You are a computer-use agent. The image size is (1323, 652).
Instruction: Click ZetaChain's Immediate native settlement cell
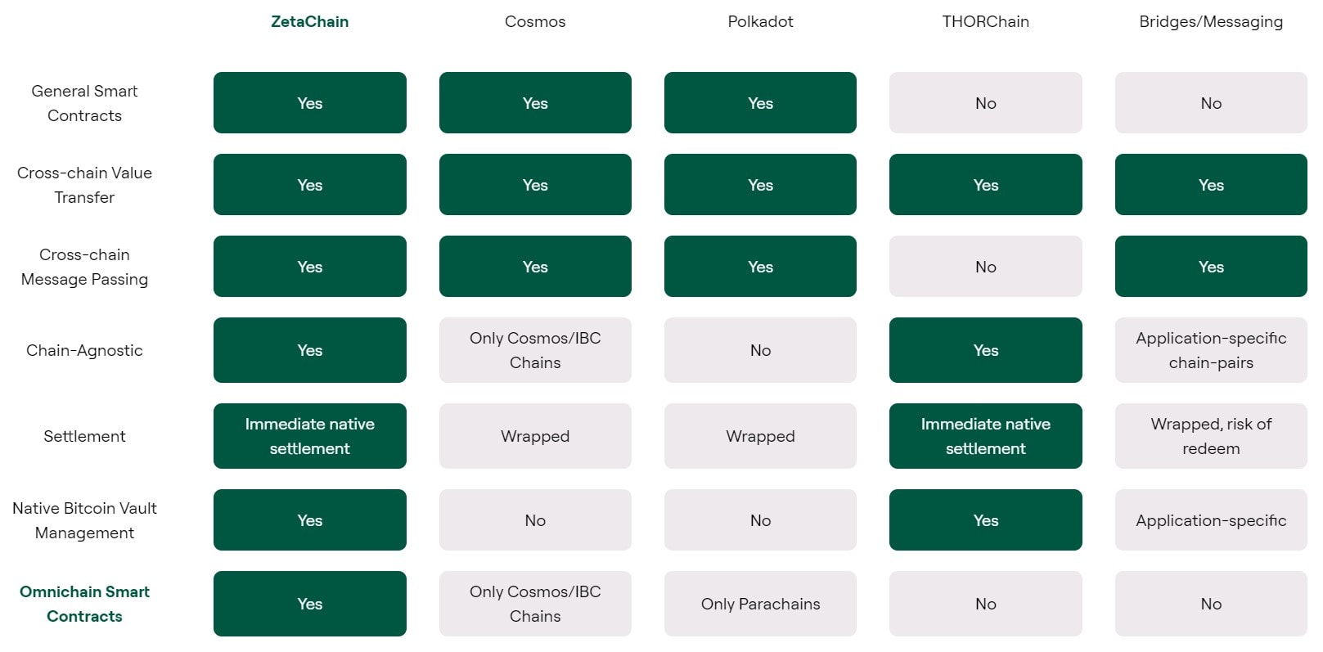[309, 436]
